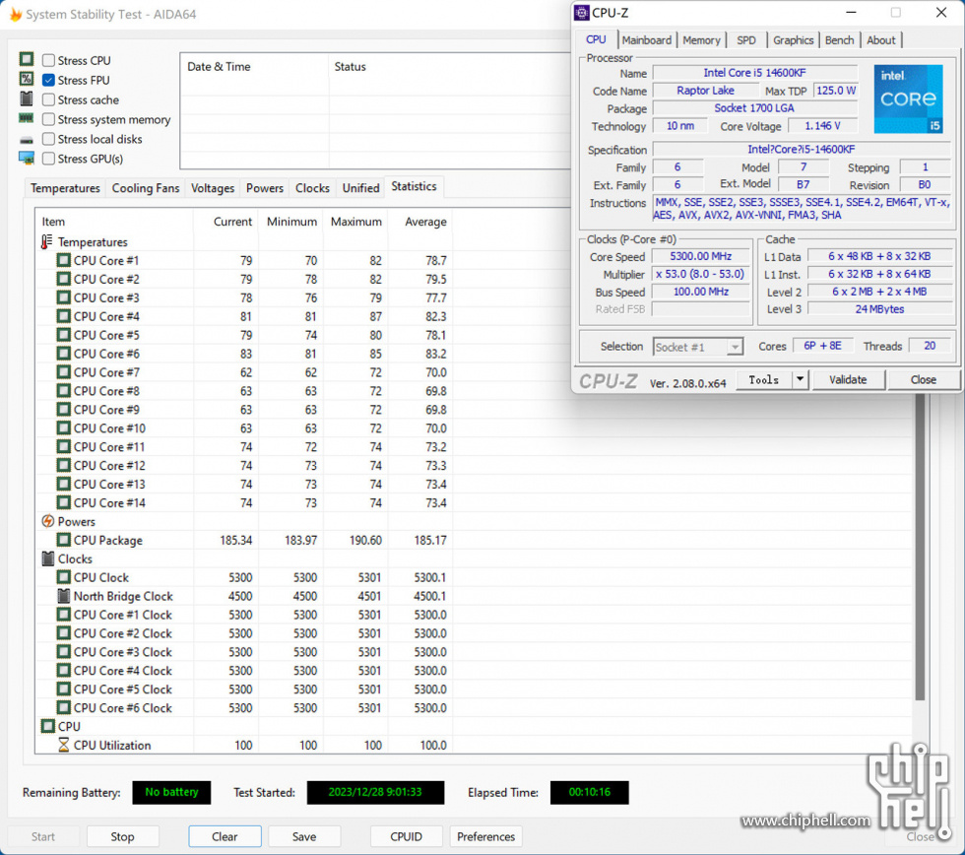The width and height of the screenshot is (965, 855).
Task: Click the Intel Core i5 logo in CPU-Z
Action: pos(908,99)
